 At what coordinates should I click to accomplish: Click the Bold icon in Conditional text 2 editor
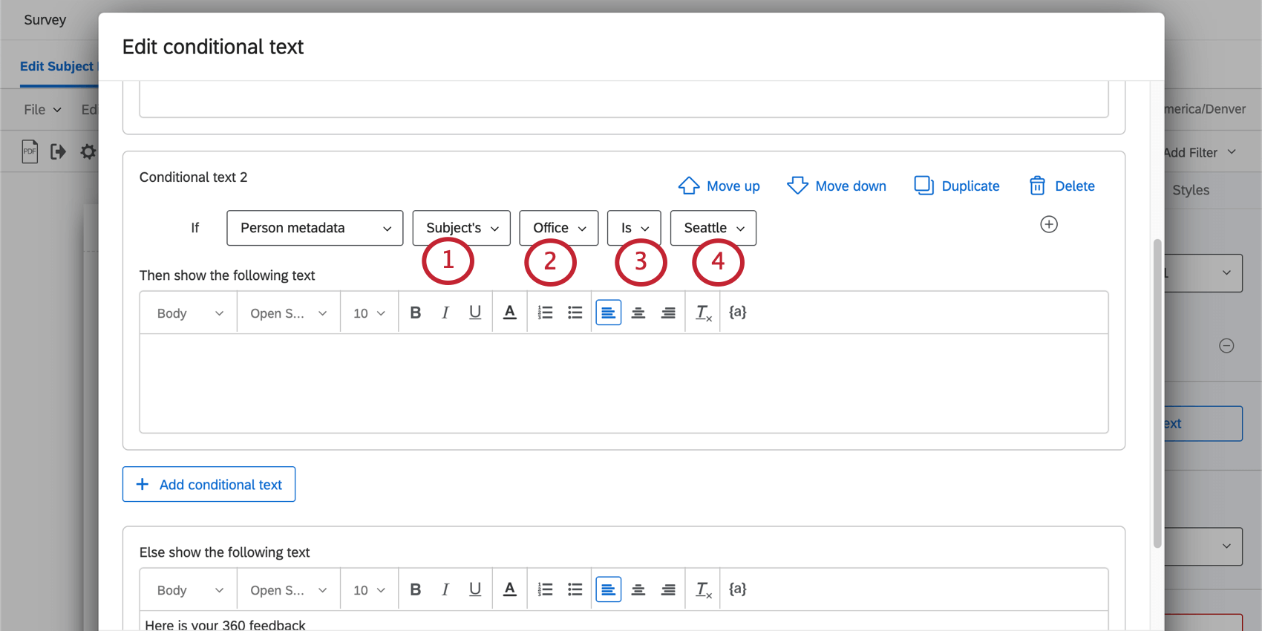coord(416,313)
